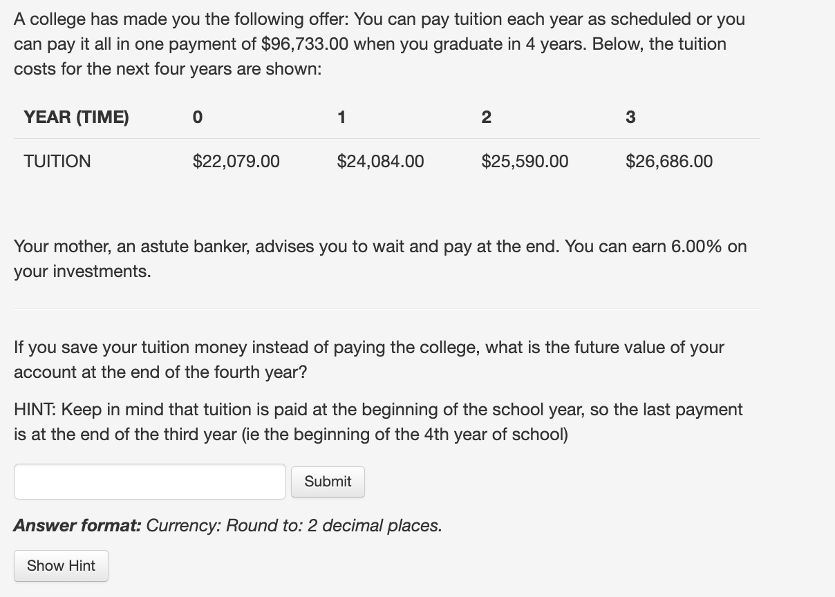Click the Submit button
Image resolution: width=835 pixels, height=597 pixels.
click(x=328, y=482)
